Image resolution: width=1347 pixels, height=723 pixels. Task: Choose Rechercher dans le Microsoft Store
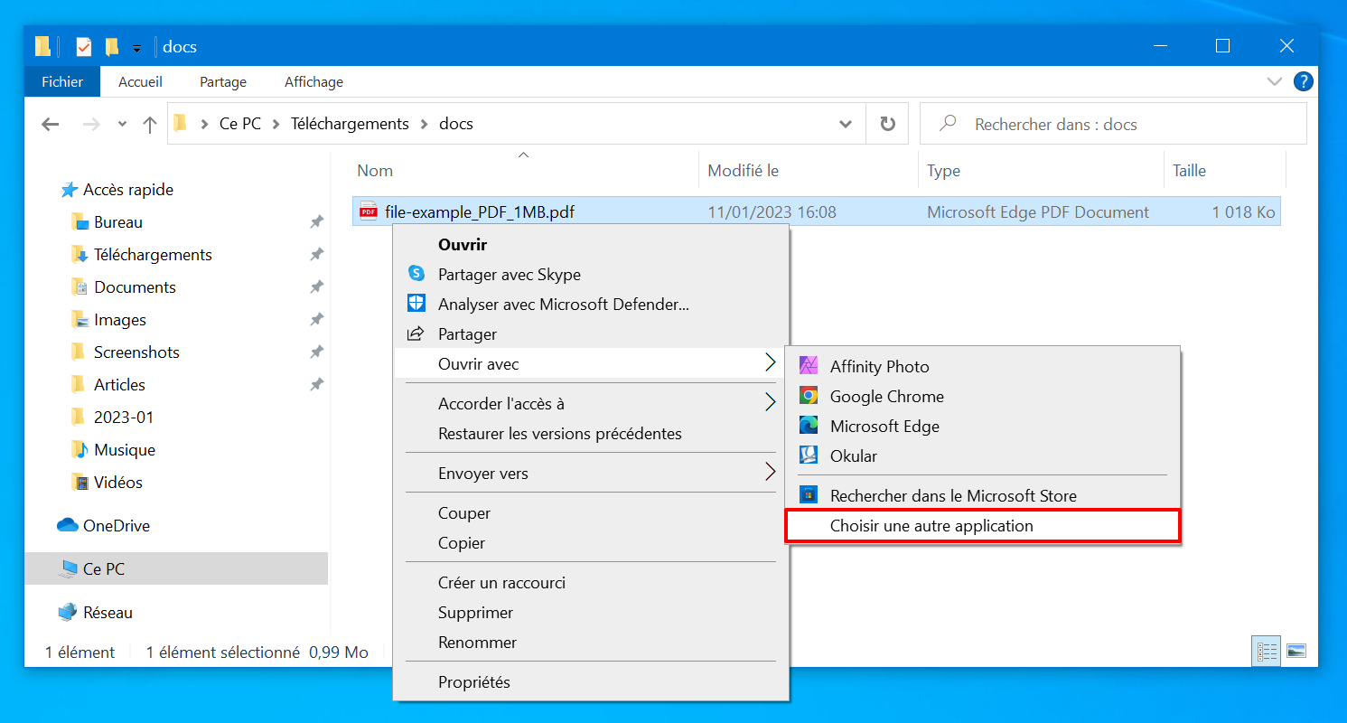click(983, 496)
